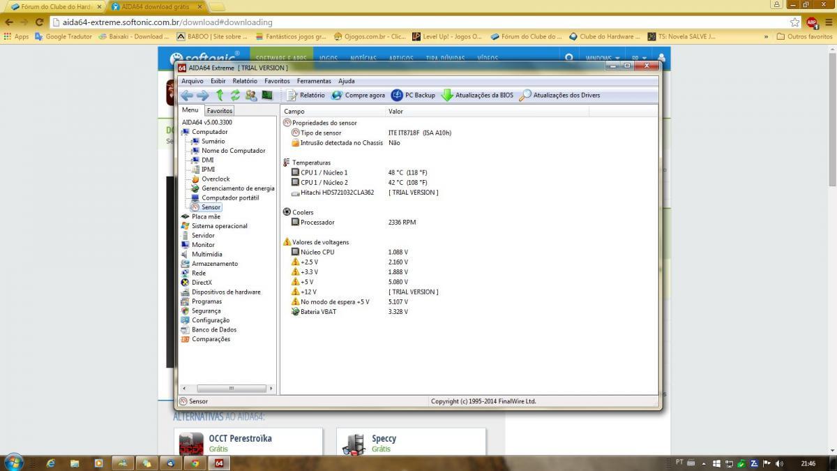Bookmark page with the star icon

794,22
